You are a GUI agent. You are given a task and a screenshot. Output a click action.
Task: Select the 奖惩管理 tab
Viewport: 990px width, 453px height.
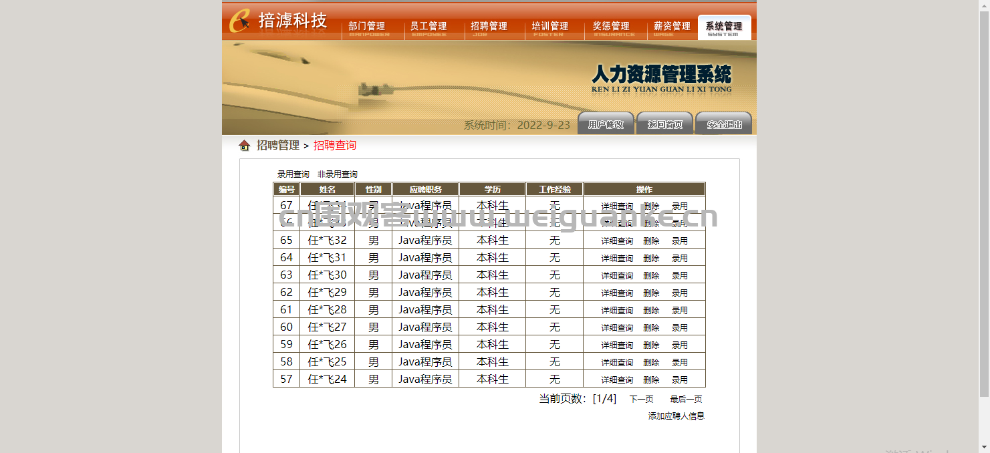(611, 27)
